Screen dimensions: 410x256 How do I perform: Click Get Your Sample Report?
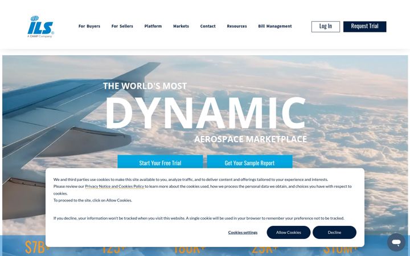[250, 162]
